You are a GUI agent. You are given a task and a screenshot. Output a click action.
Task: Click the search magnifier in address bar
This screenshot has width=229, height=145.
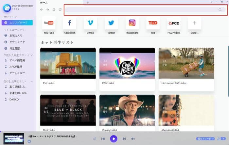(220, 9)
